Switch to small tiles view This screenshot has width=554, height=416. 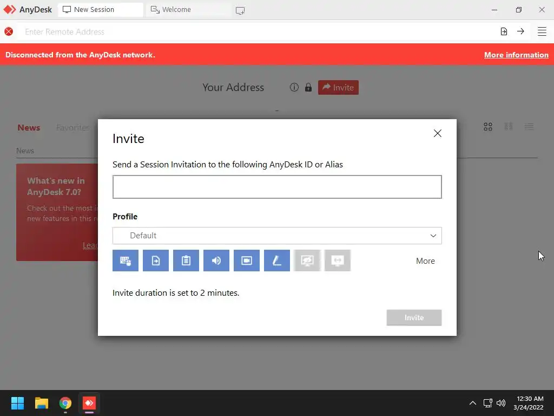509,127
